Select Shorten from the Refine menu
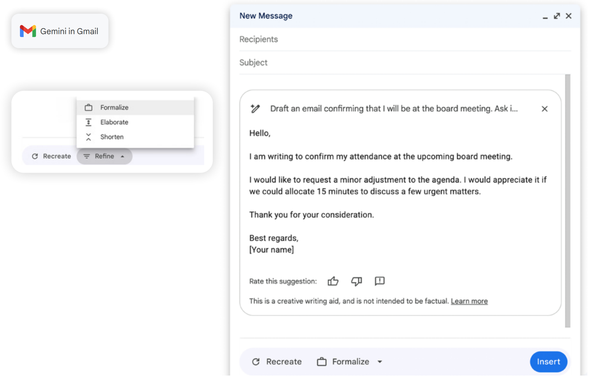 pos(135,137)
